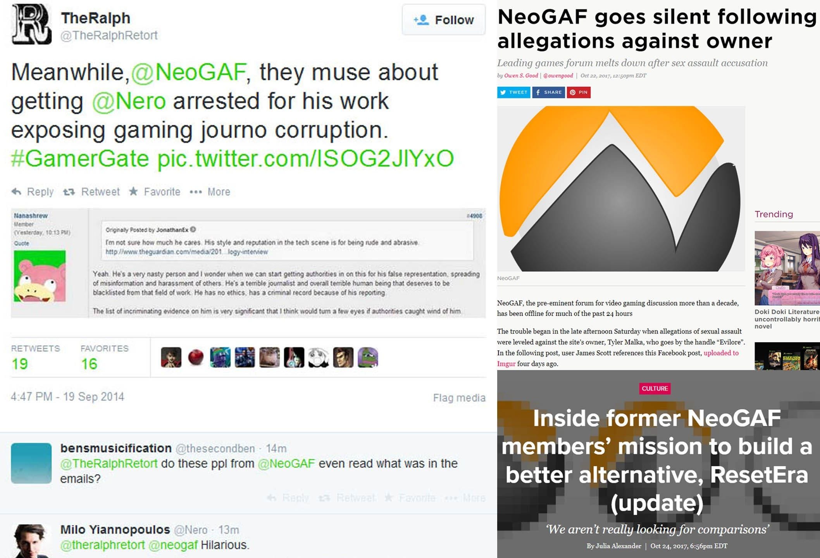Screen dimensions: 820x558
Task: Favorite the main tweet with star
Action: pos(155,191)
